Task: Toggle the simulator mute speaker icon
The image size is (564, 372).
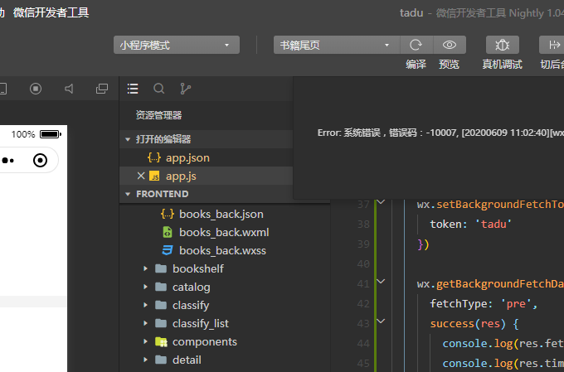Action: tap(69, 89)
